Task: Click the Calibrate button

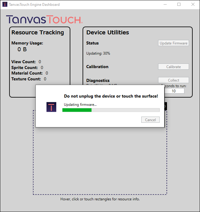Action: [x=173, y=67]
